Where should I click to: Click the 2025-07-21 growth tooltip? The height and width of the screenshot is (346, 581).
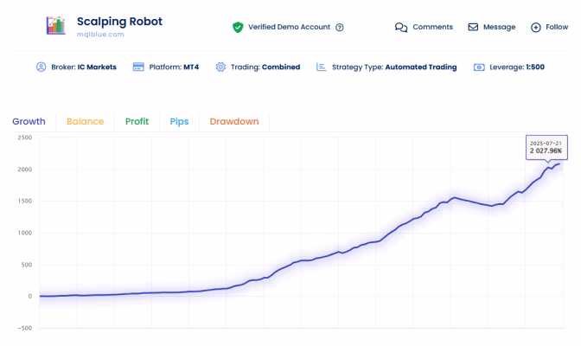pos(546,148)
